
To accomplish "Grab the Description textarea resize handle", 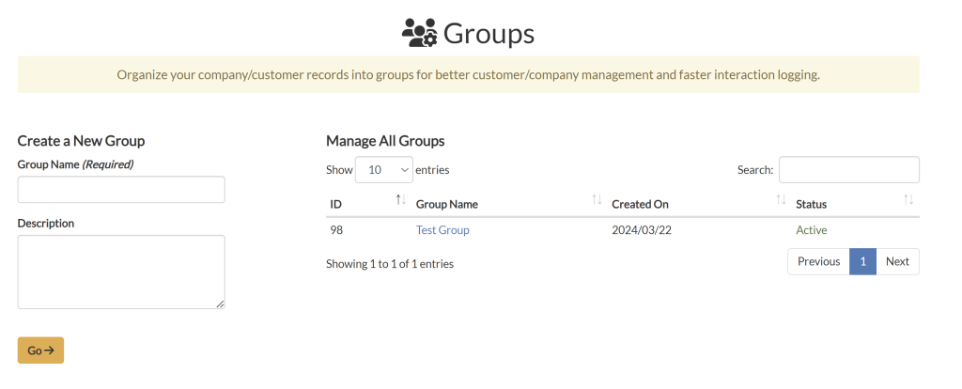I will coord(221,303).
